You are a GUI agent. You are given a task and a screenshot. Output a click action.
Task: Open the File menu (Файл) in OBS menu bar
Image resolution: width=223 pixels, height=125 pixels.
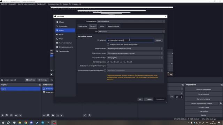pyautogui.click(x=4, y=4)
